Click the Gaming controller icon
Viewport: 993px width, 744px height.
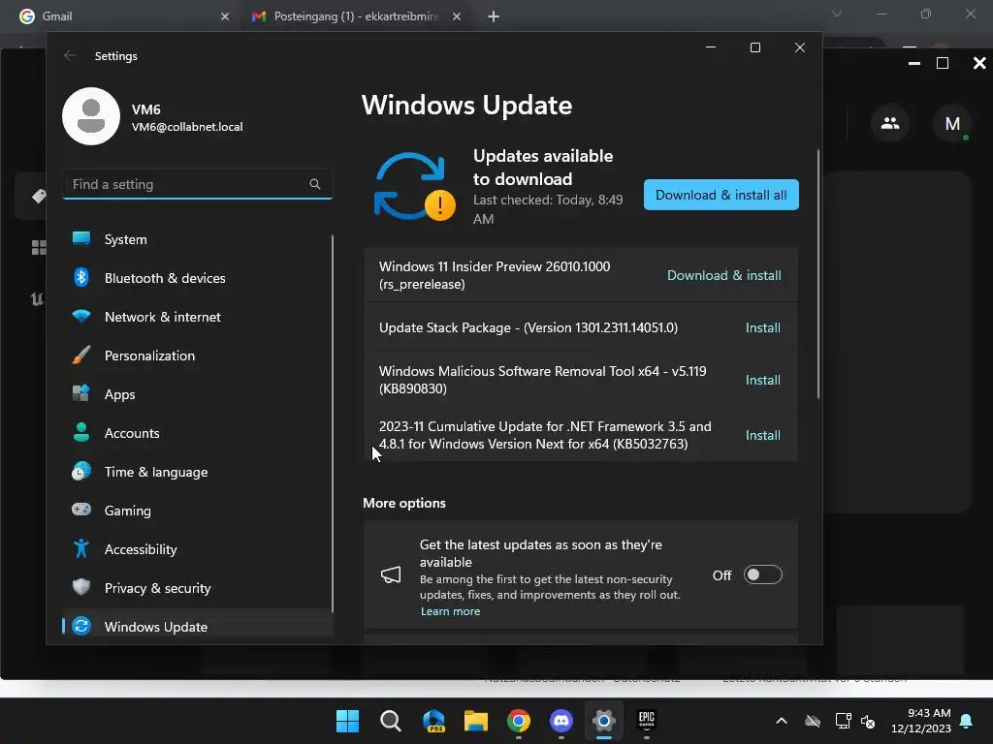click(81, 510)
